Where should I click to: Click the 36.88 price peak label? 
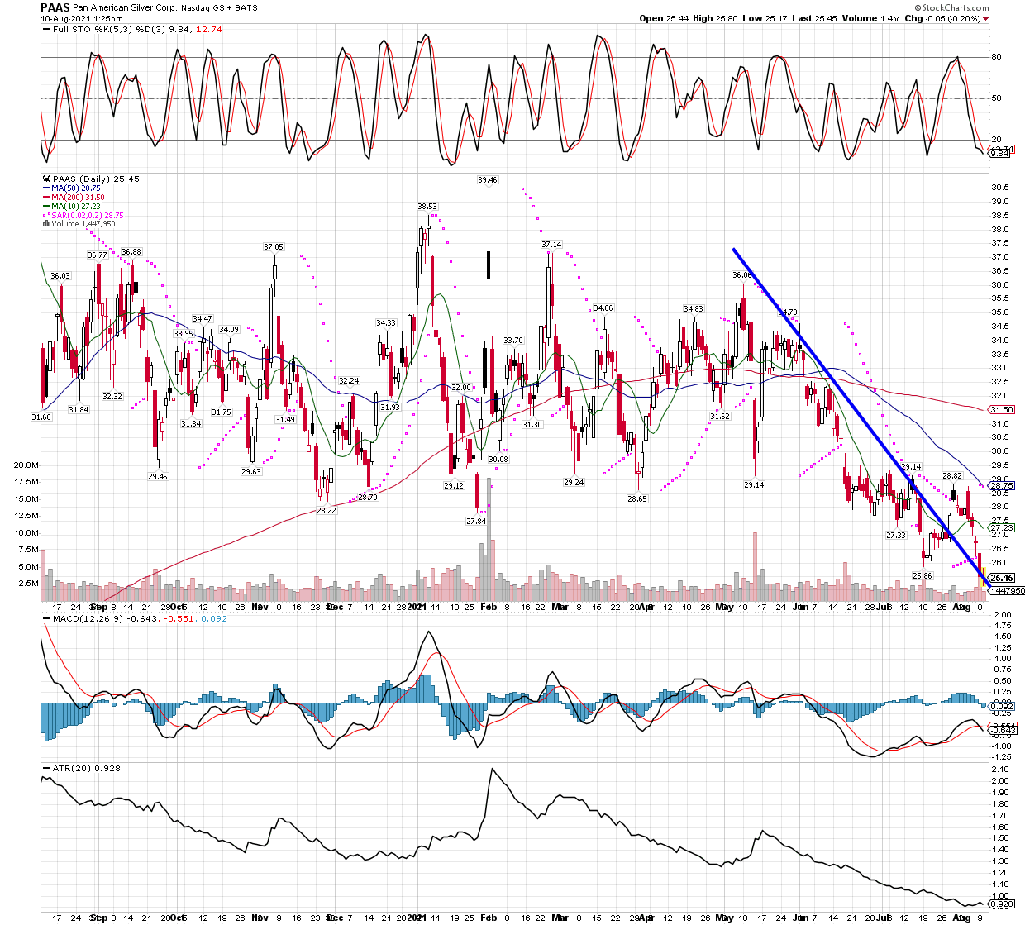point(131,252)
